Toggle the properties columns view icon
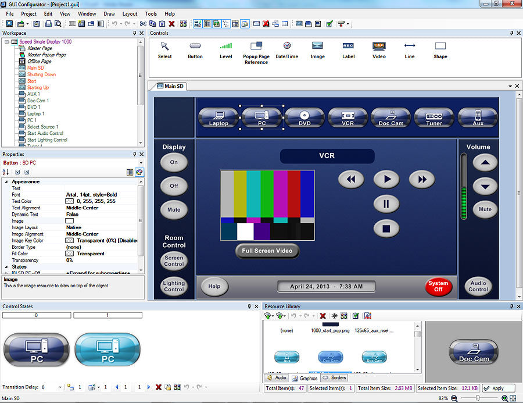 (x=130, y=172)
